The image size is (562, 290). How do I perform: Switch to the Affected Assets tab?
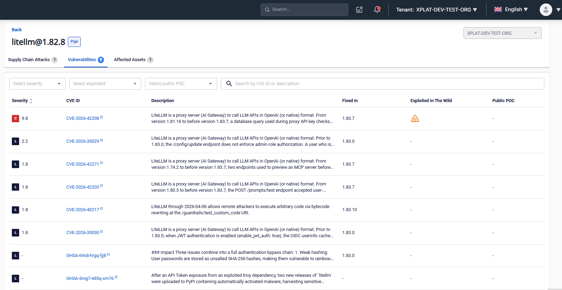tap(133, 60)
